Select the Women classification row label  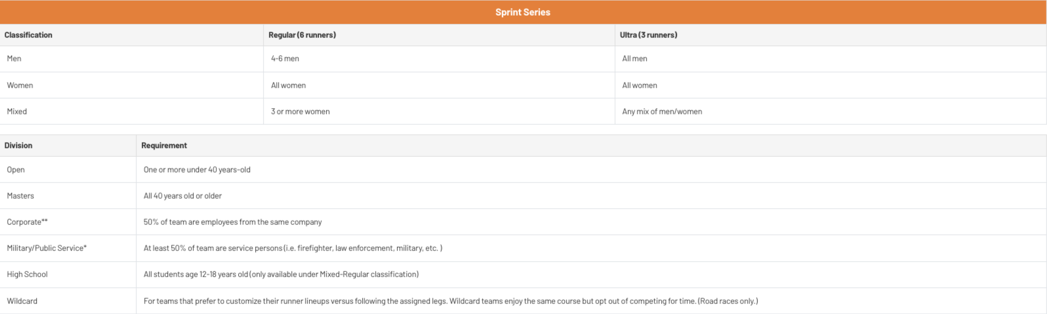click(x=19, y=85)
